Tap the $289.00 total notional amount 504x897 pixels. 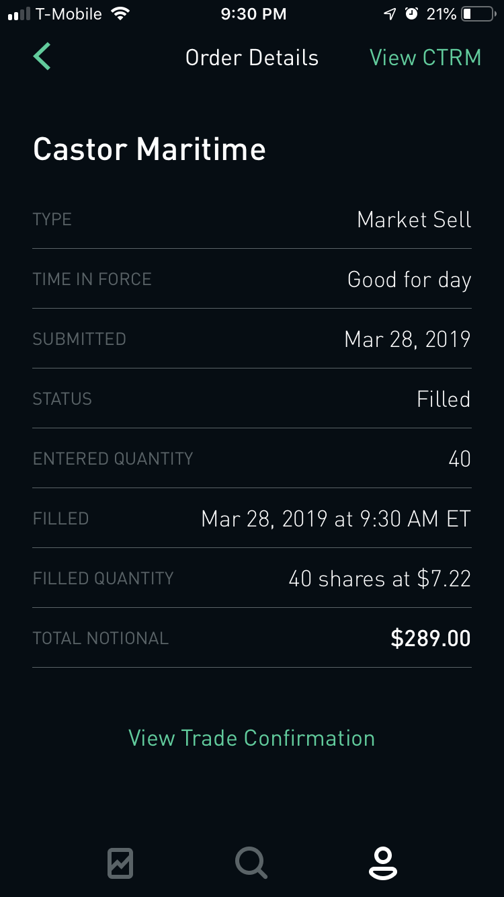pos(430,638)
